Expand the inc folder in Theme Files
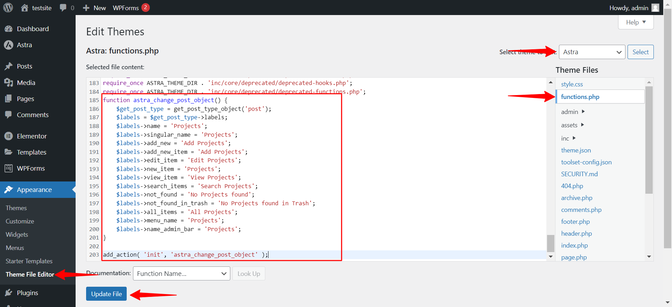Viewport: 672px width, 307px height. 568,138
